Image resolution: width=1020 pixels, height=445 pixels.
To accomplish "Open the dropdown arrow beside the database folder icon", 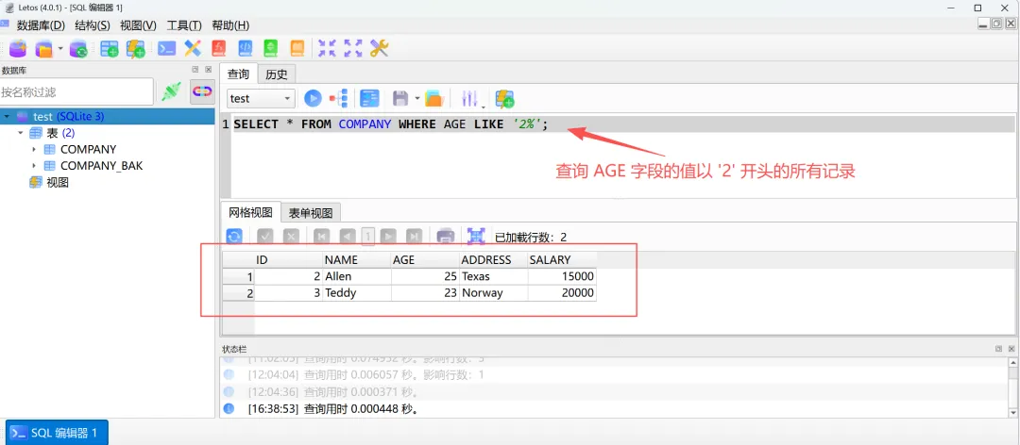I will coord(60,48).
